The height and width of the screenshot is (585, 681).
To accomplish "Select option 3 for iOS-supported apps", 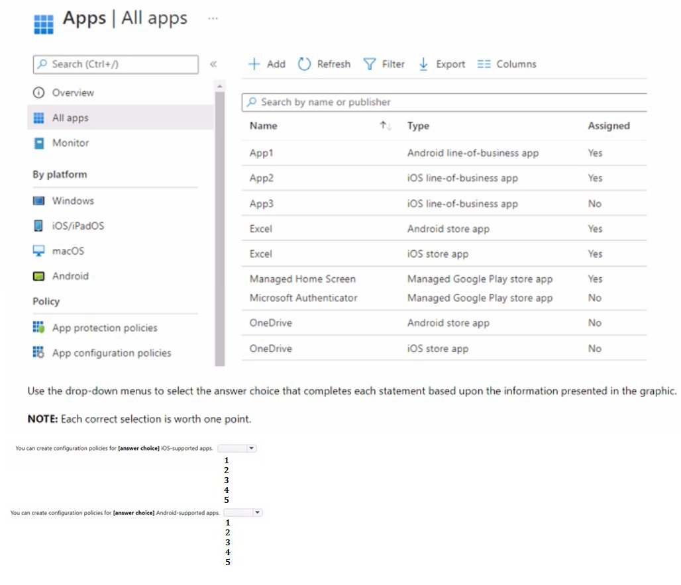I will (x=227, y=480).
